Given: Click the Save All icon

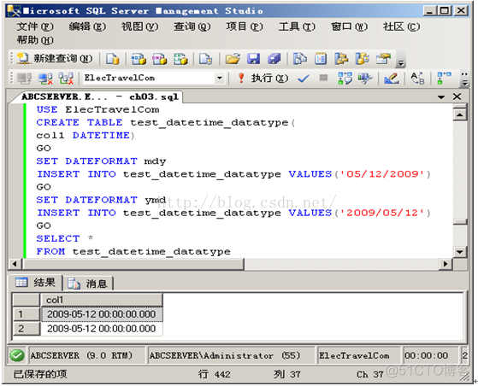Looking at the screenshot, I should tap(274, 58).
